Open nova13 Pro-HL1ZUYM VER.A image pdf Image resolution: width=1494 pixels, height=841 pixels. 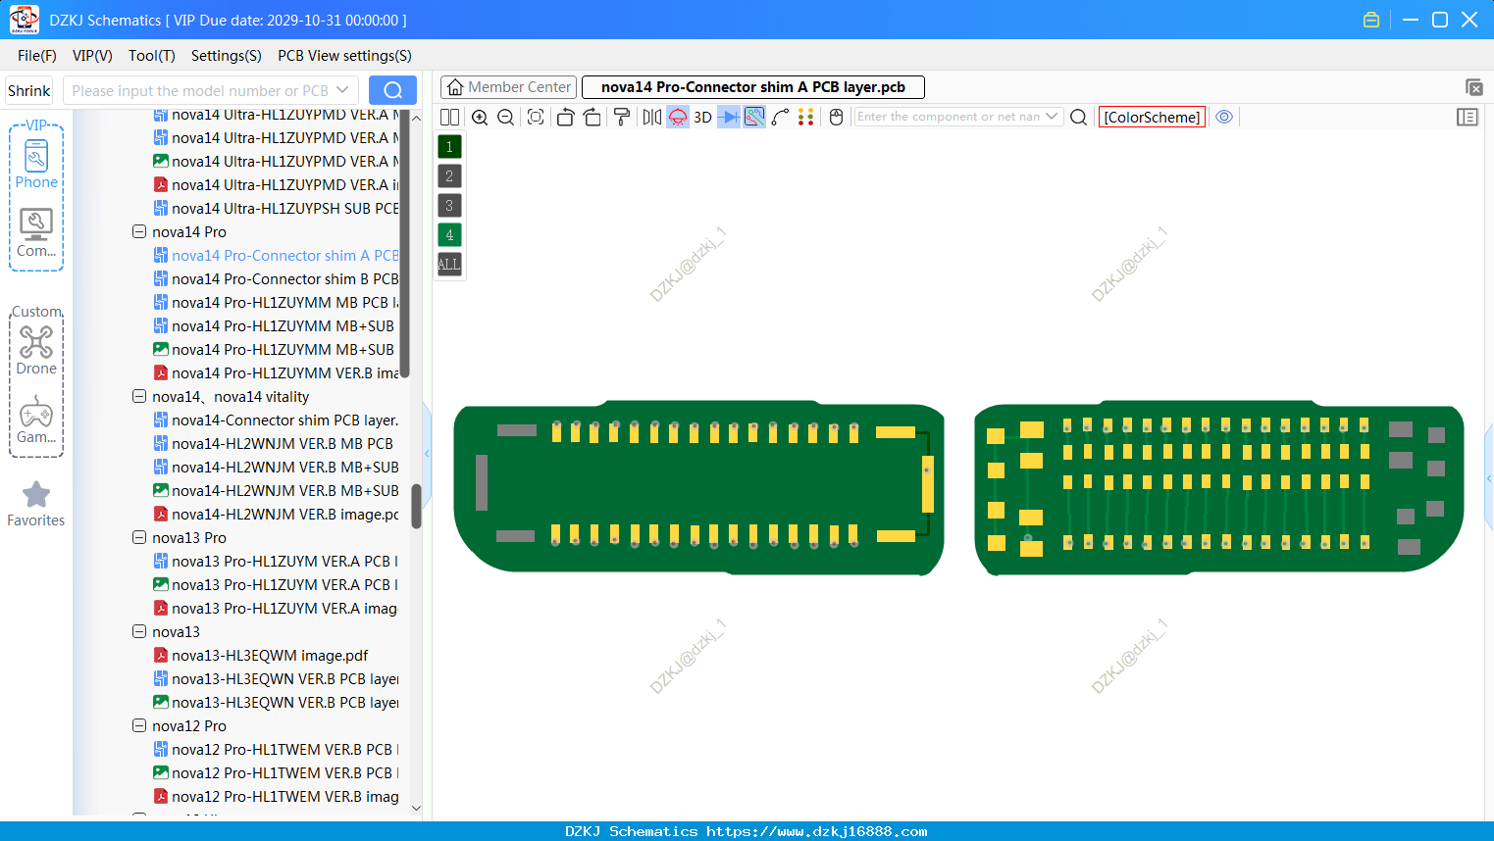pos(276,609)
